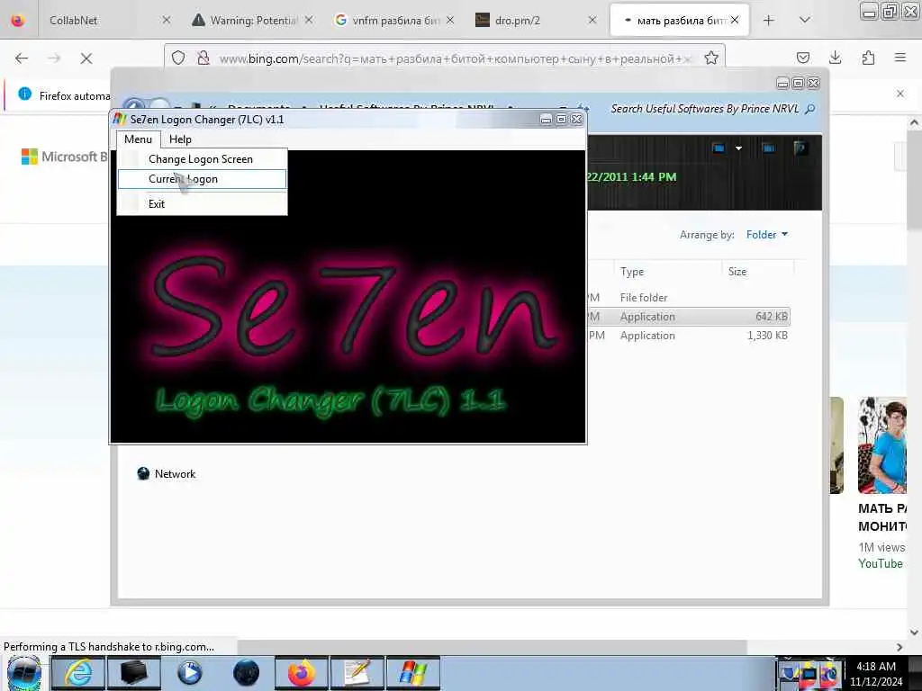The height and width of the screenshot is (691, 922).
Task: Switch to the dro.pm/2 tab
Action: tap(535, 20)
